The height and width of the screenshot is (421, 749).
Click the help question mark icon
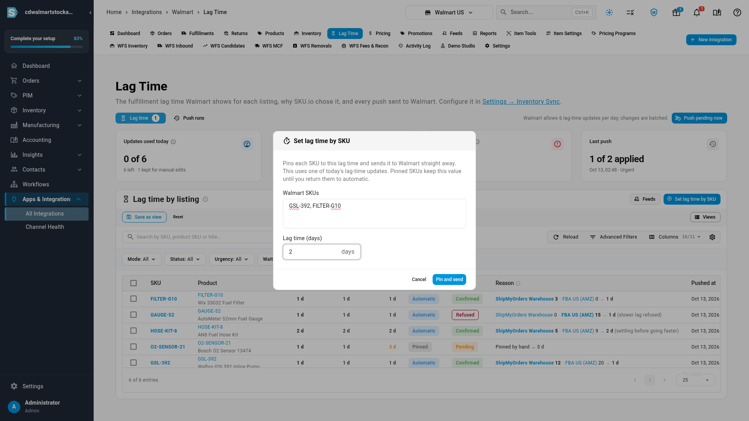pos(737,12)
